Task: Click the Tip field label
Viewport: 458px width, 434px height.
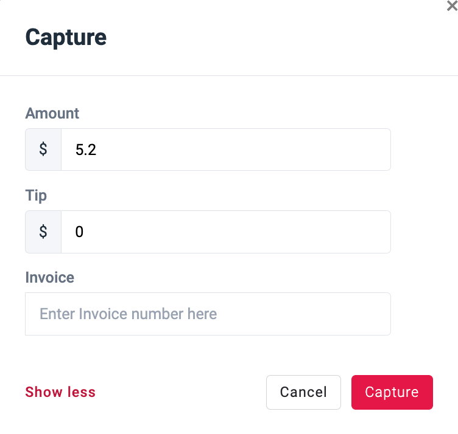Action: point(36,196)
